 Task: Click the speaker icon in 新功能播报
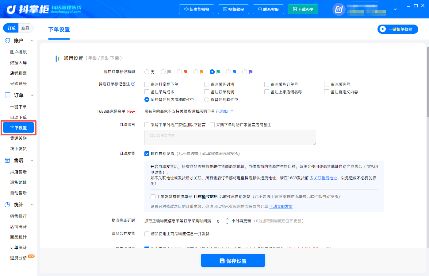pos(186,9)
